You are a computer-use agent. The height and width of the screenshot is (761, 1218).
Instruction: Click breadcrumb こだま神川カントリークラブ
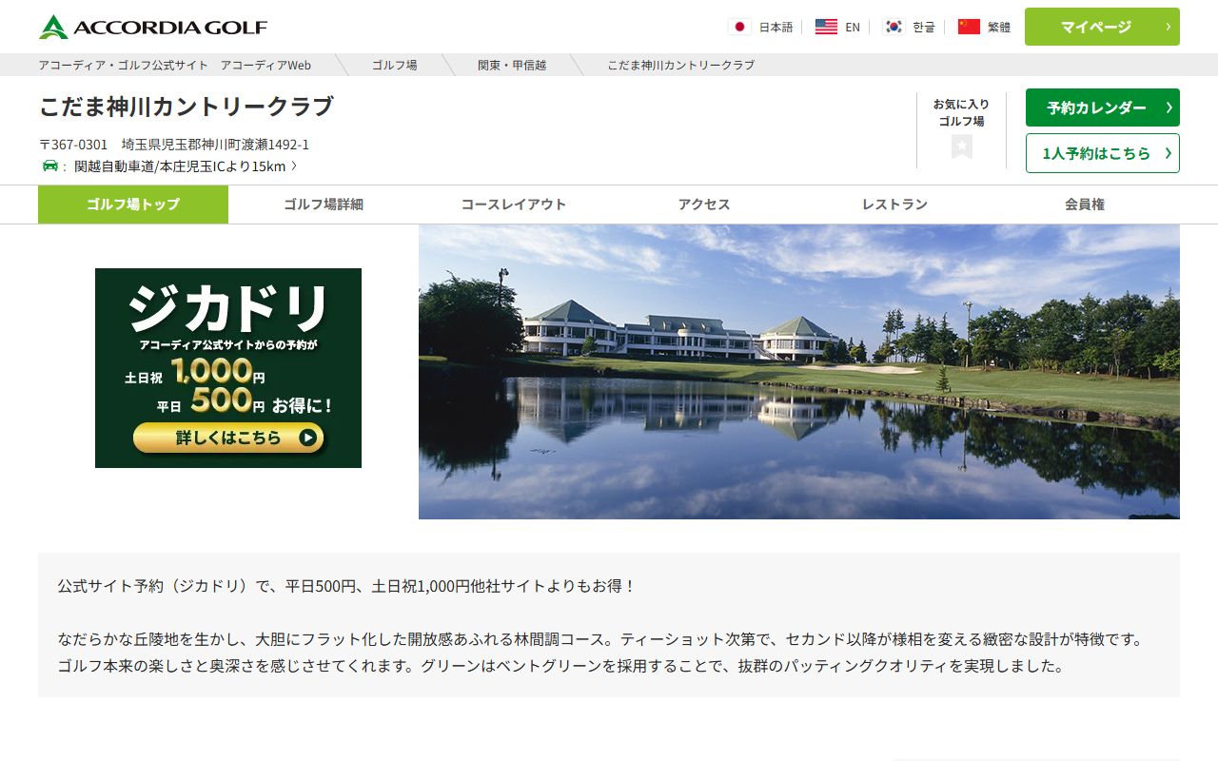click(x=681, y=65)
